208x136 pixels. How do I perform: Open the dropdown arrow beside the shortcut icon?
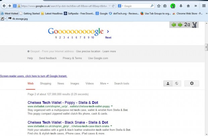tap(5, 19)
